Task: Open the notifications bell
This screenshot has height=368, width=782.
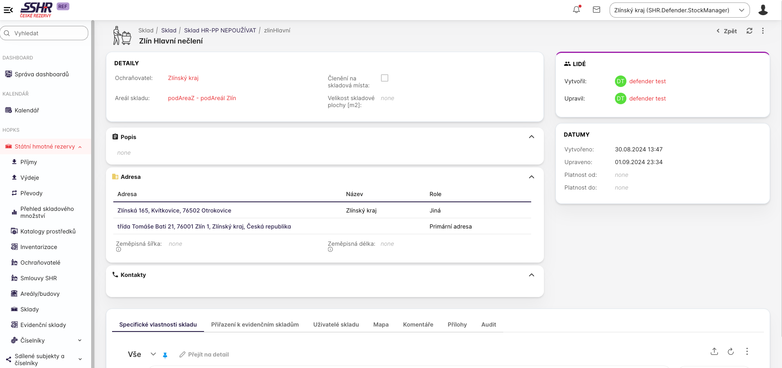Action: coord(576,10)
